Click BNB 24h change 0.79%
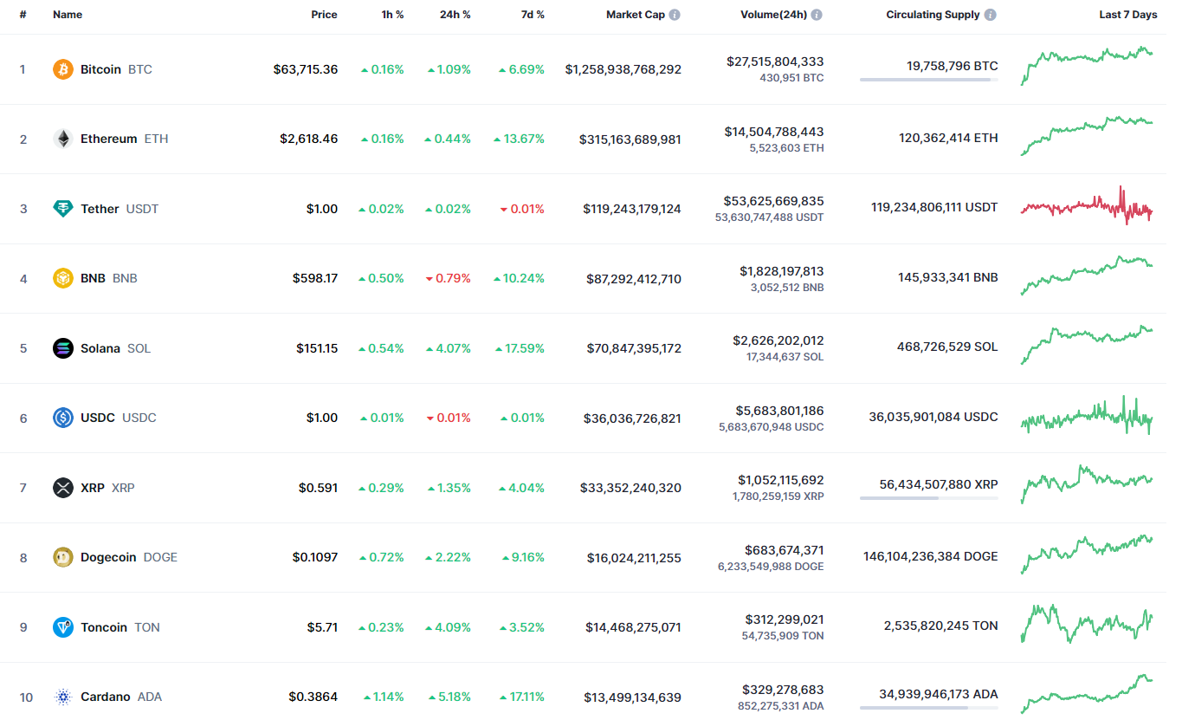Viewport: 1182px width, 720px height. (x=449, y=279)
